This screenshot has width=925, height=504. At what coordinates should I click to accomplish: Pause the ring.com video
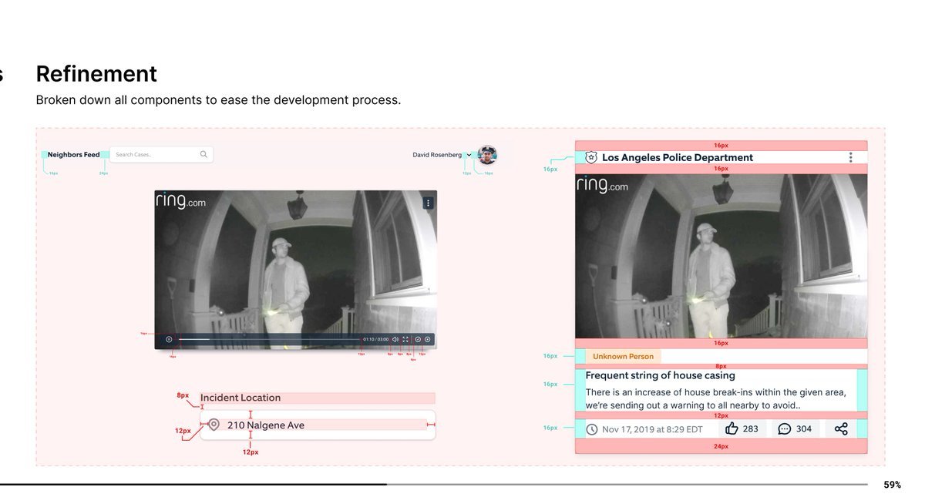169,339
